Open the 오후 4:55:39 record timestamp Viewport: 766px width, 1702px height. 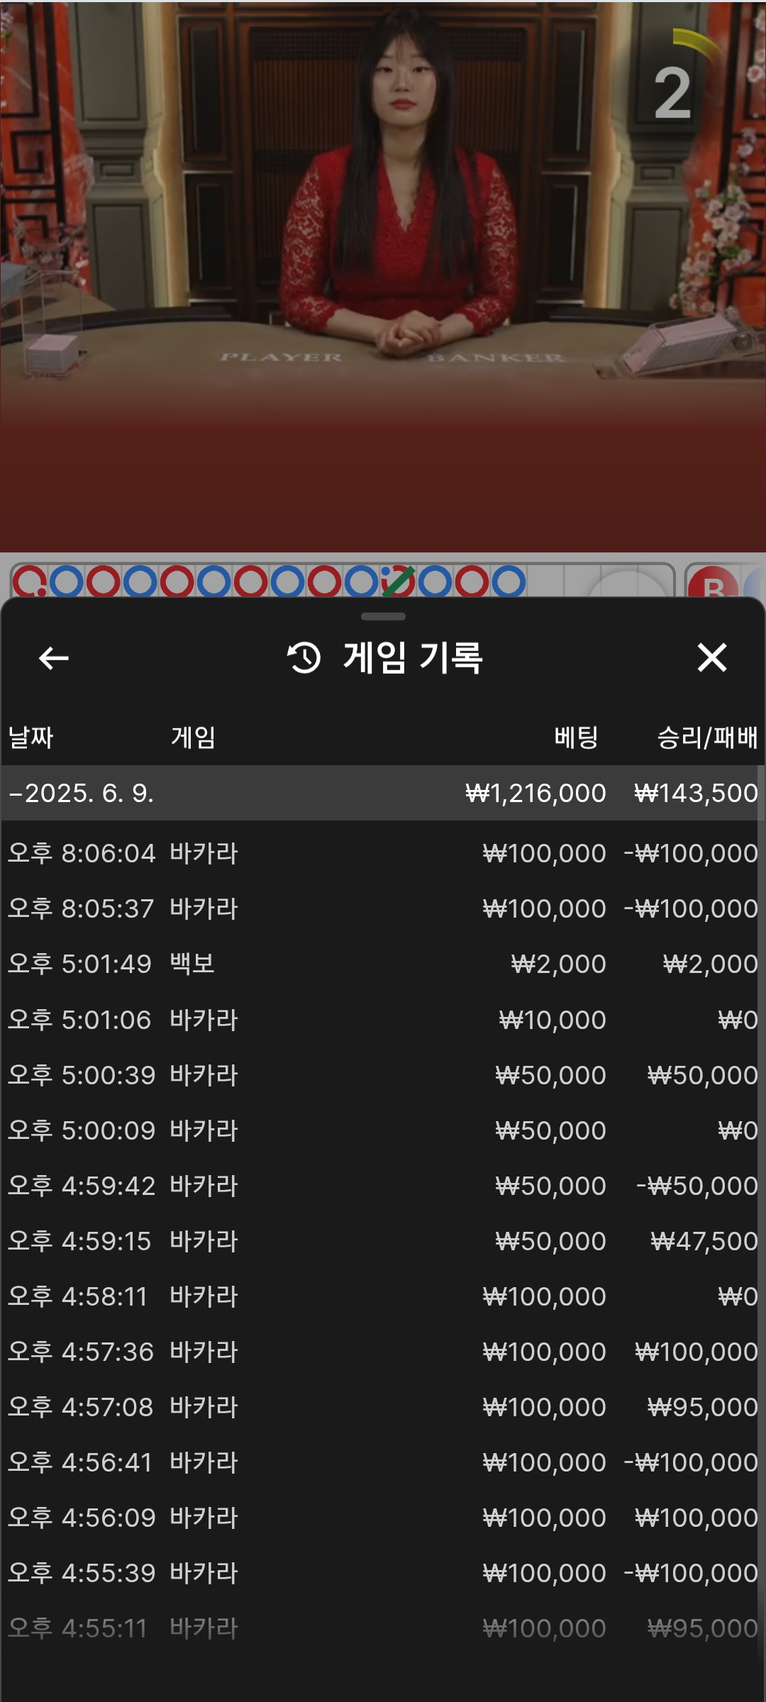pos(82,1573)
